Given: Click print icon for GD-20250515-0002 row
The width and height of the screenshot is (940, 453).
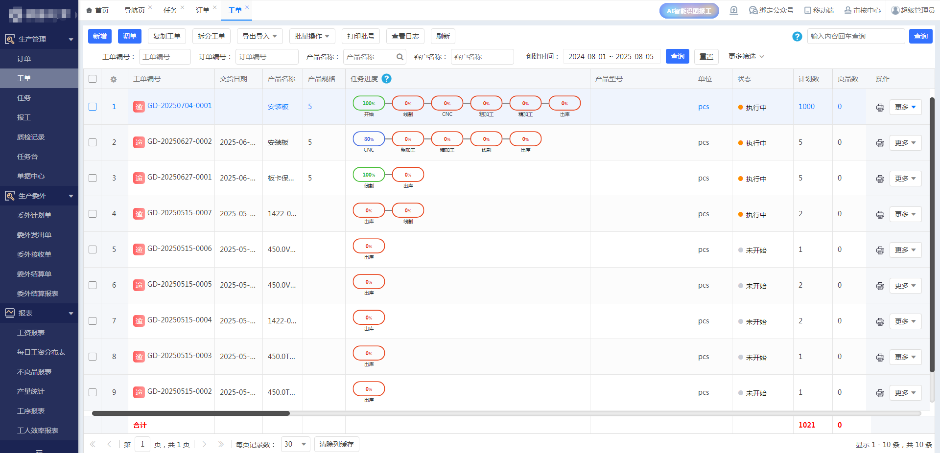Looking at the screenshot, I should [880, 393].
